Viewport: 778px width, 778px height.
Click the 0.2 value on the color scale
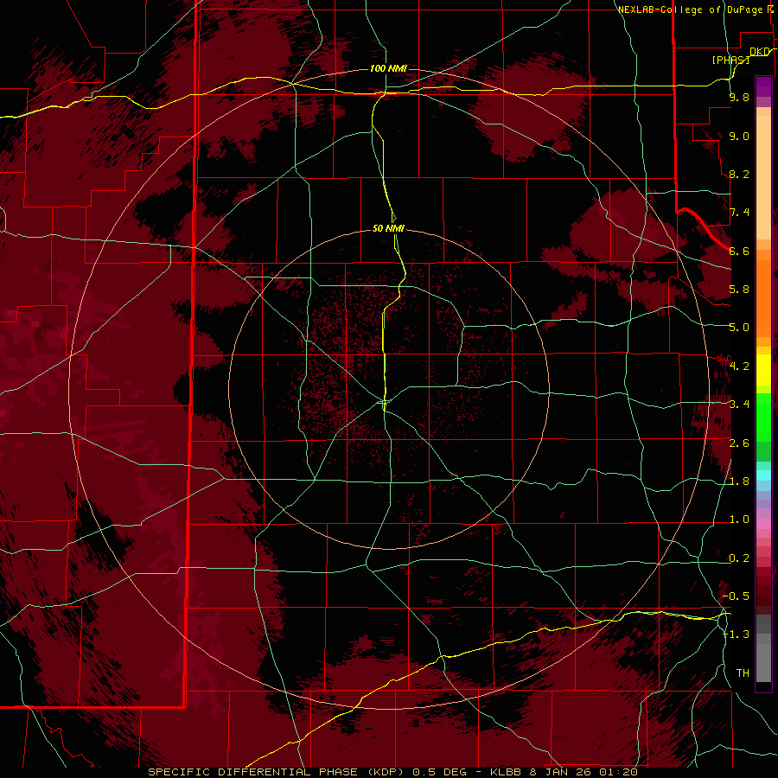(x=739, y=558)
